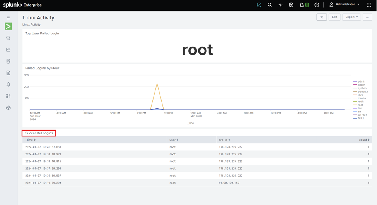377x205 pixels.
Task: Toggle the test legend entry
Action: [x=358, y=108]
